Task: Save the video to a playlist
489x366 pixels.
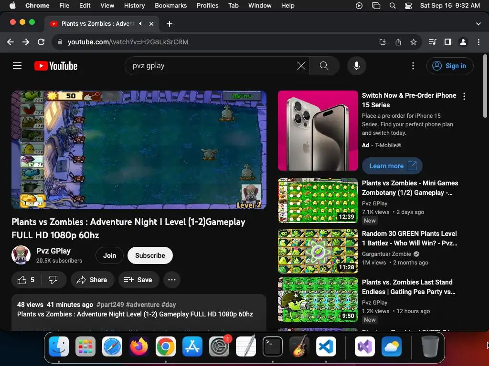Action: coord(138,280)
